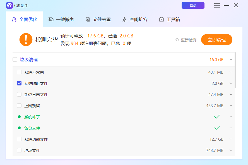Screen dimensions: 248x165
Task: Switch to the 文件去重 tab
Action: tap(97, 19)
